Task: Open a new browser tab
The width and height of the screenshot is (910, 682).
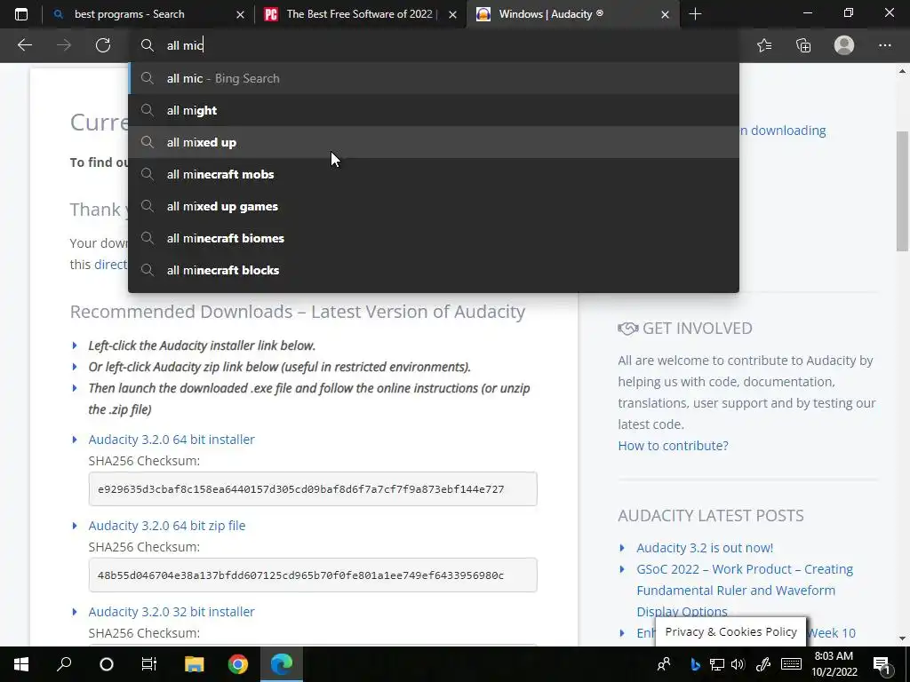Action: tap(695, 14)
